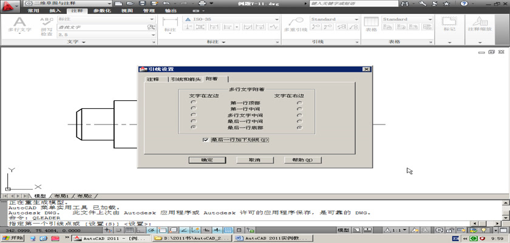Toggle 最后一行加下划线 checkbox
Screen dimensions: 510x243
click(x=205, y=140)
